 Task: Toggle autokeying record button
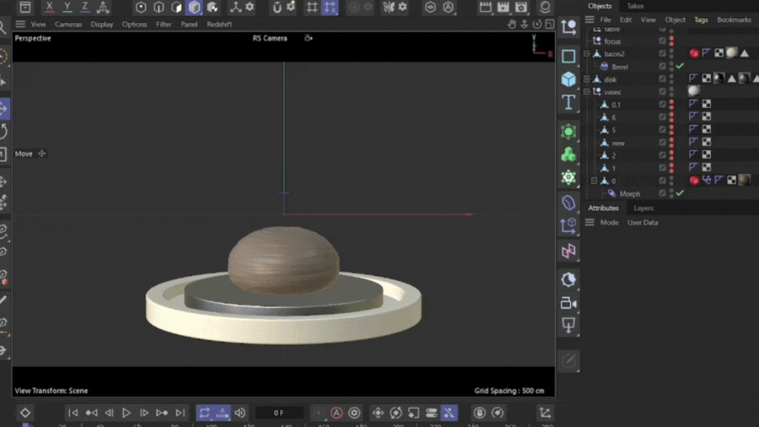tap(336, 413)
